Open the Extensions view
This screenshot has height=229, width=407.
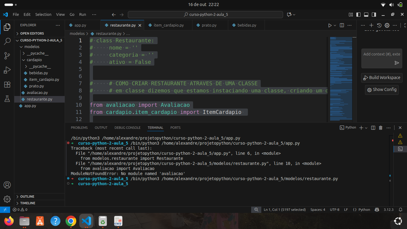7,85
